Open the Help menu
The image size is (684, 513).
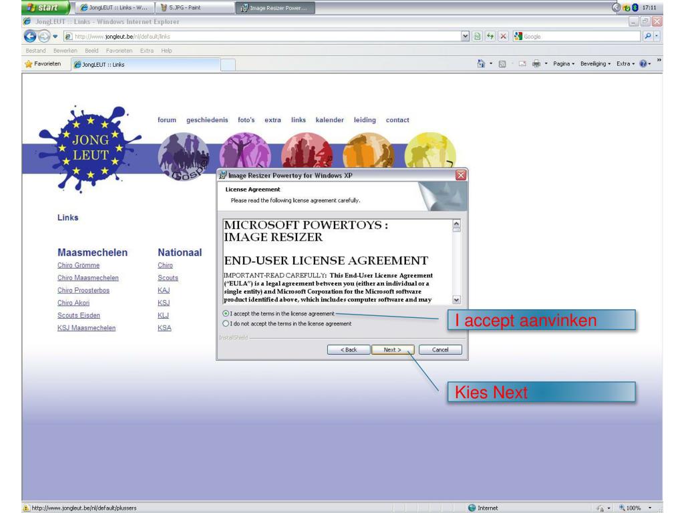pyautogui.click(x=166, y=51)
